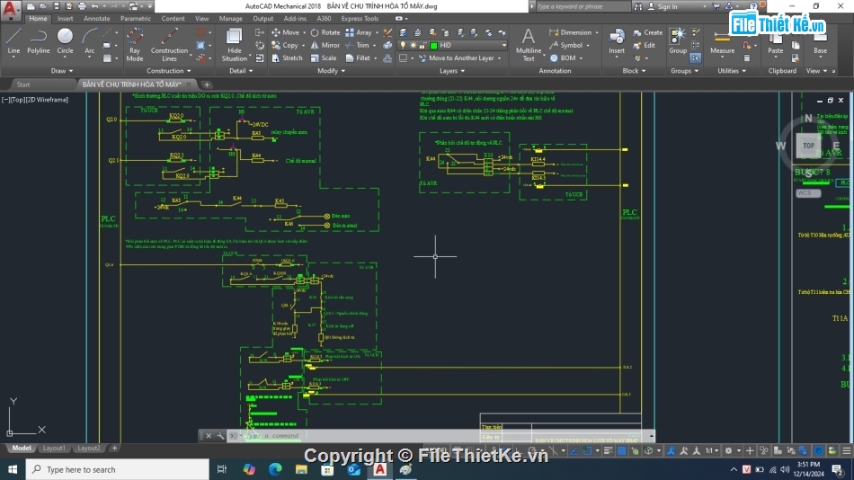854x480 pixels.
Task: Expand the Layers panel
Action: point(452,71)
